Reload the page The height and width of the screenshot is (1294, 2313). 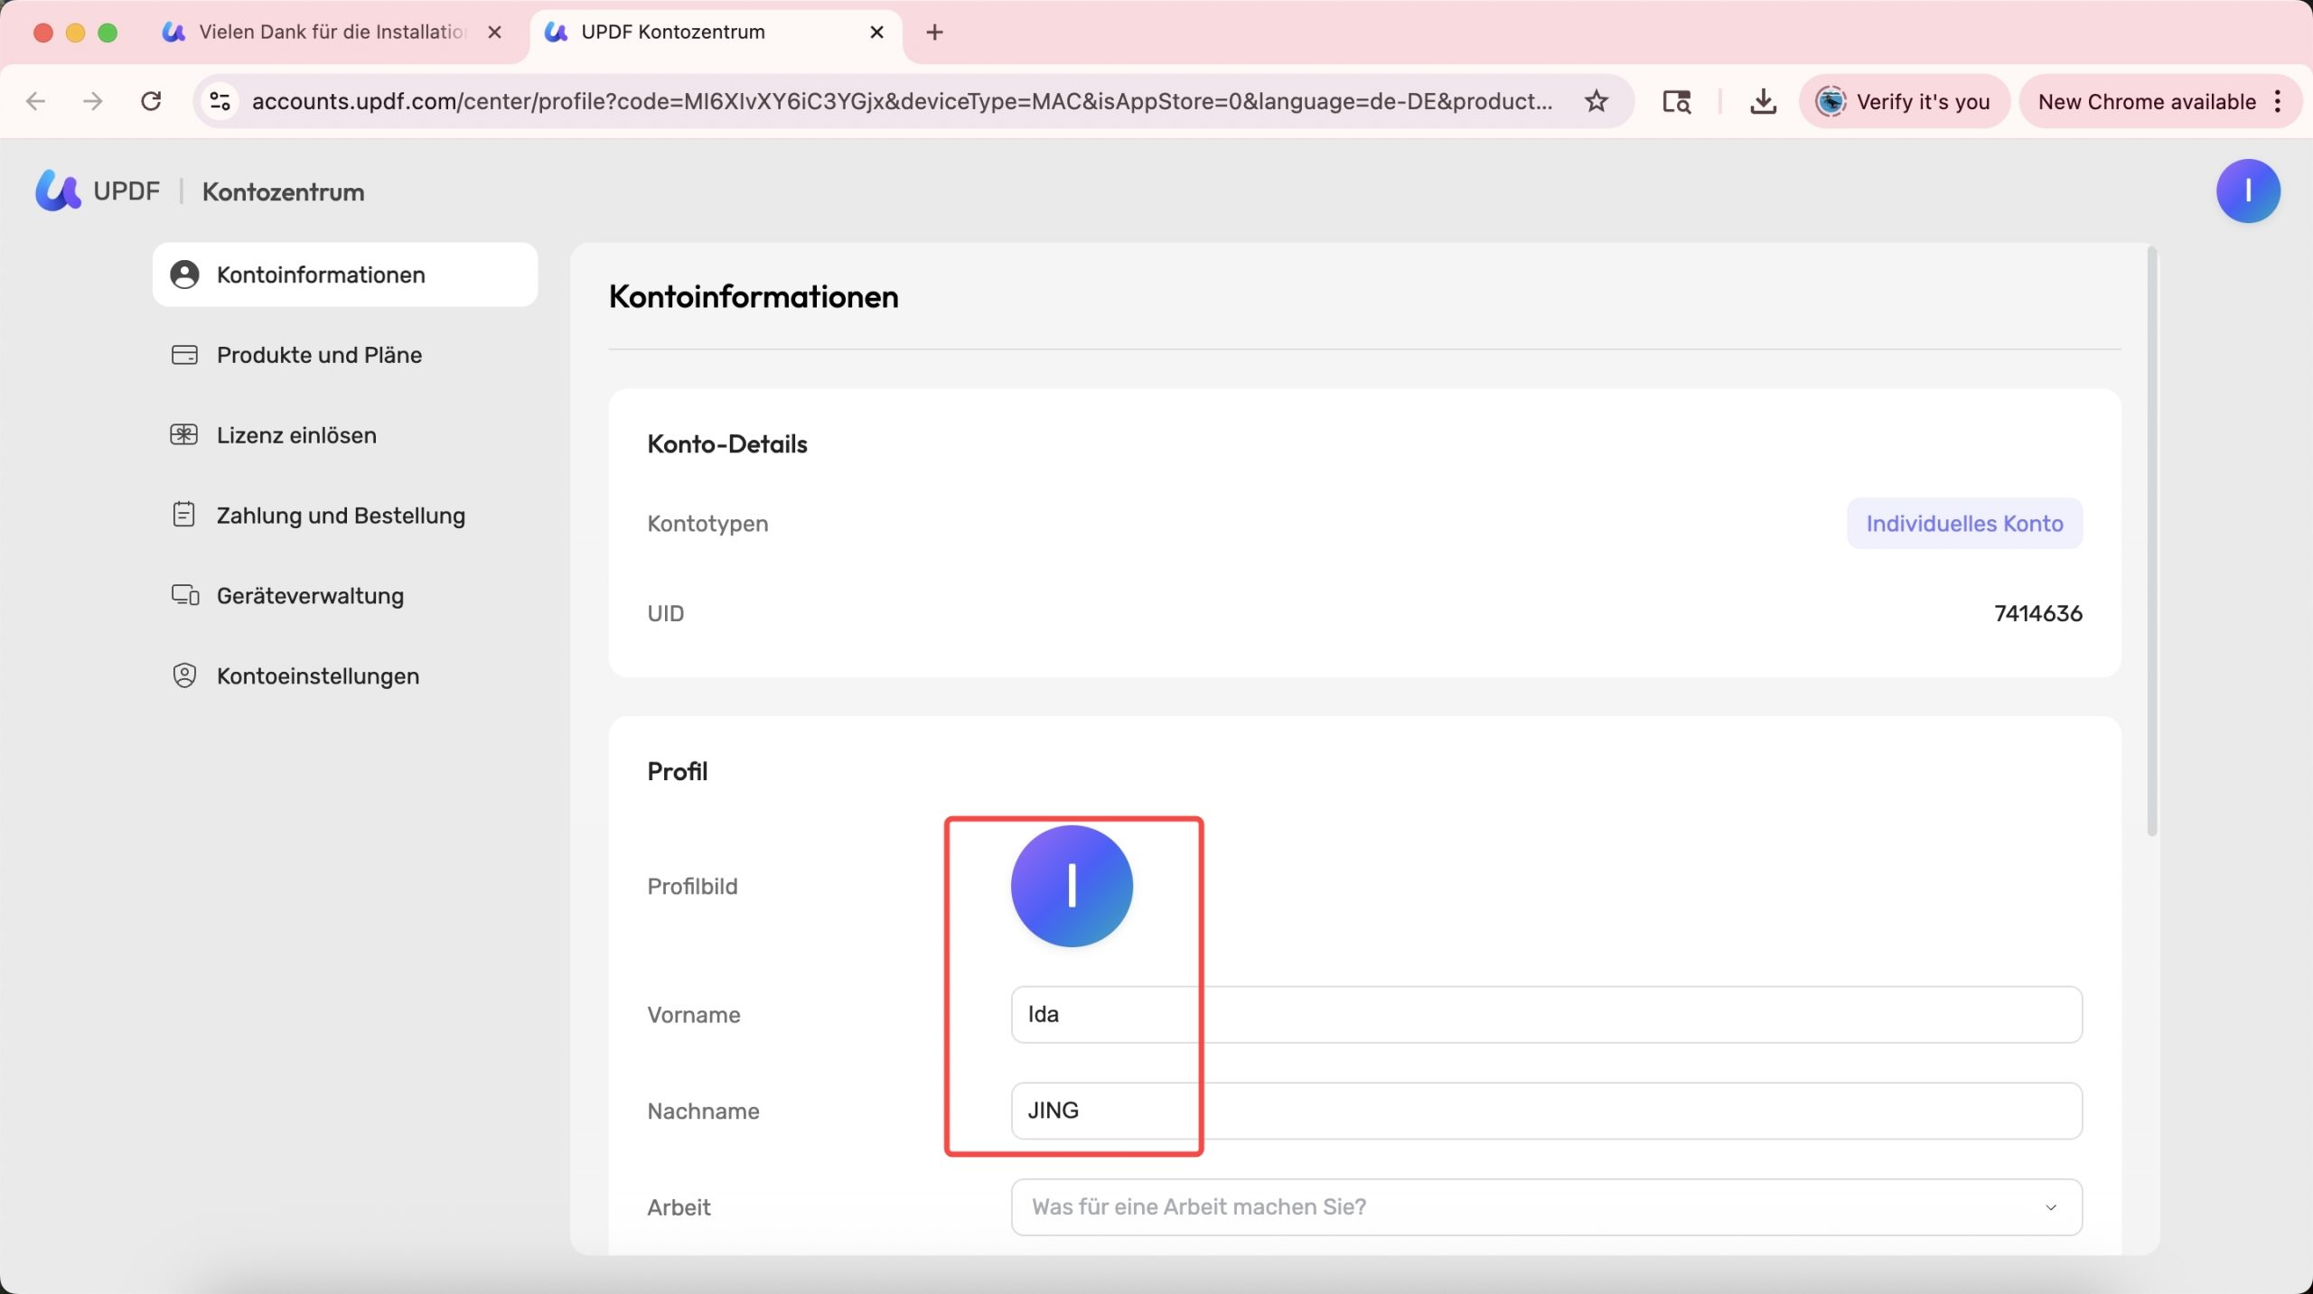pyautogui.click(x=151, y=101)
